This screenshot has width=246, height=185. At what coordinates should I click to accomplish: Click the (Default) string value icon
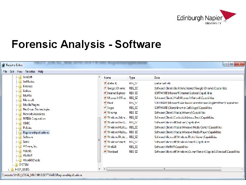pos(105,83)
